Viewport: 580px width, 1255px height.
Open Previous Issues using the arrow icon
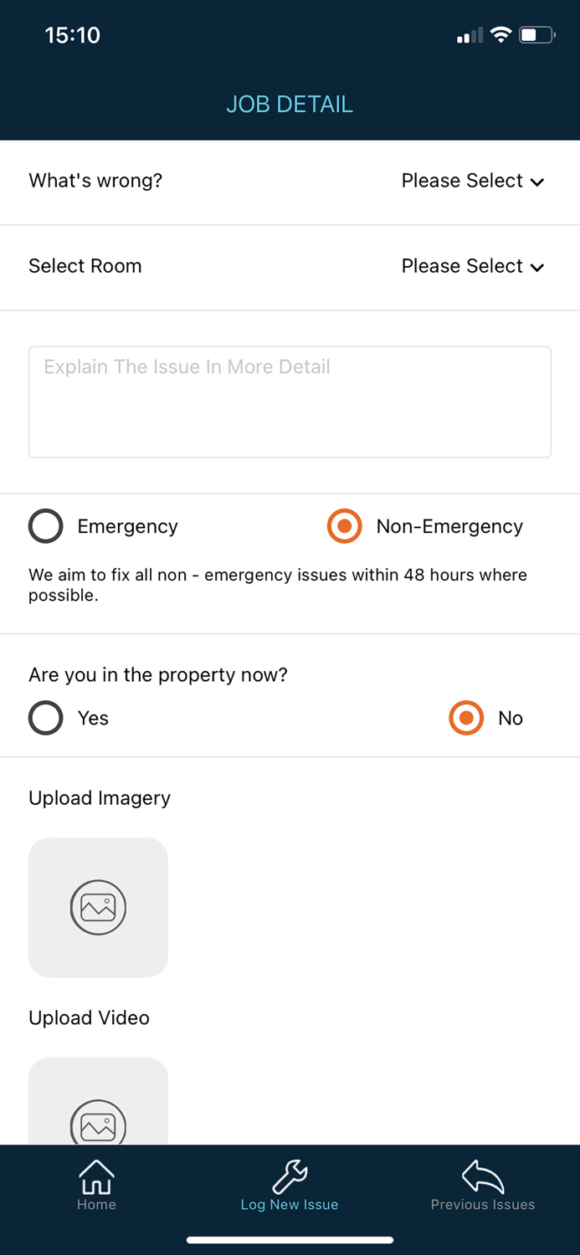[483, 1176]
